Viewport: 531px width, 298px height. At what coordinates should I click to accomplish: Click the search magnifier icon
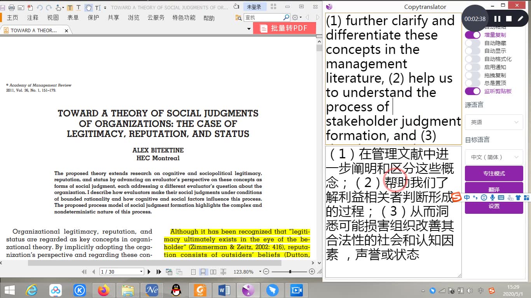(286, 17)
